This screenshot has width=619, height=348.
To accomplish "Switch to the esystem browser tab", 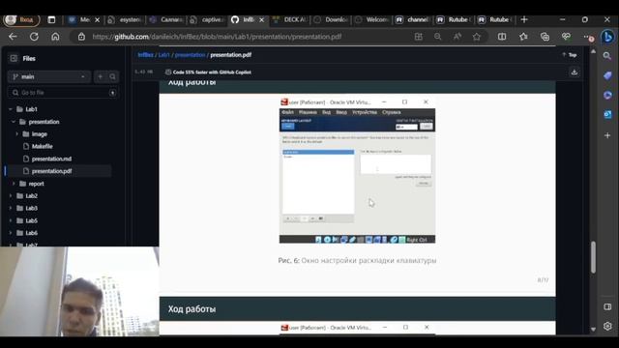I will click(x=126, y=19).
